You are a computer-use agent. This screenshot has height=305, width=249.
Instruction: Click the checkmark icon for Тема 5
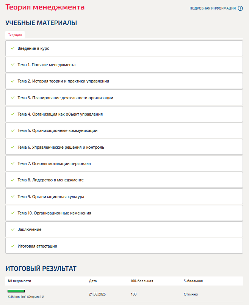click(13, 130)
